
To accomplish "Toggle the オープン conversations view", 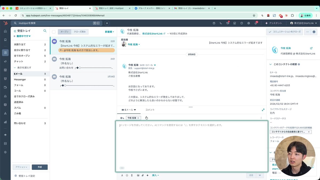I will pyautogui.click(x=64, y=31).
